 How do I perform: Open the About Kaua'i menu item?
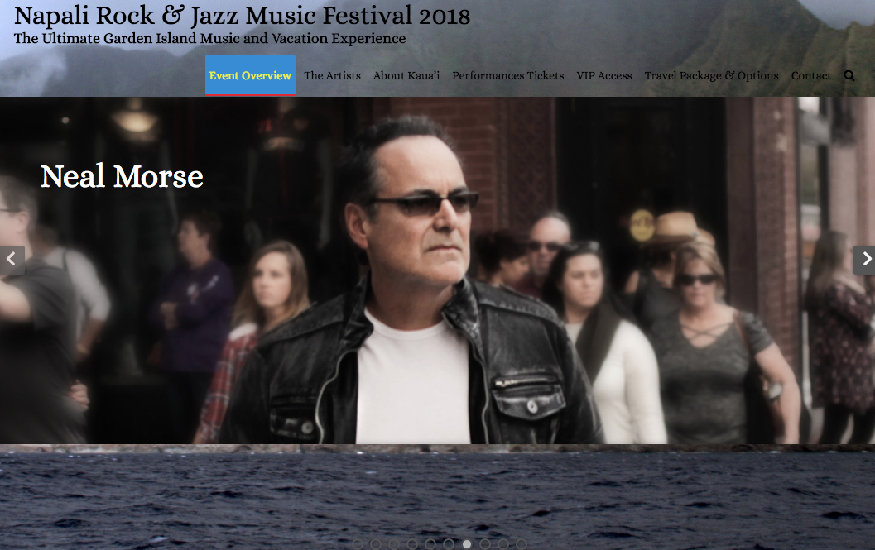(x=406, y=75)
